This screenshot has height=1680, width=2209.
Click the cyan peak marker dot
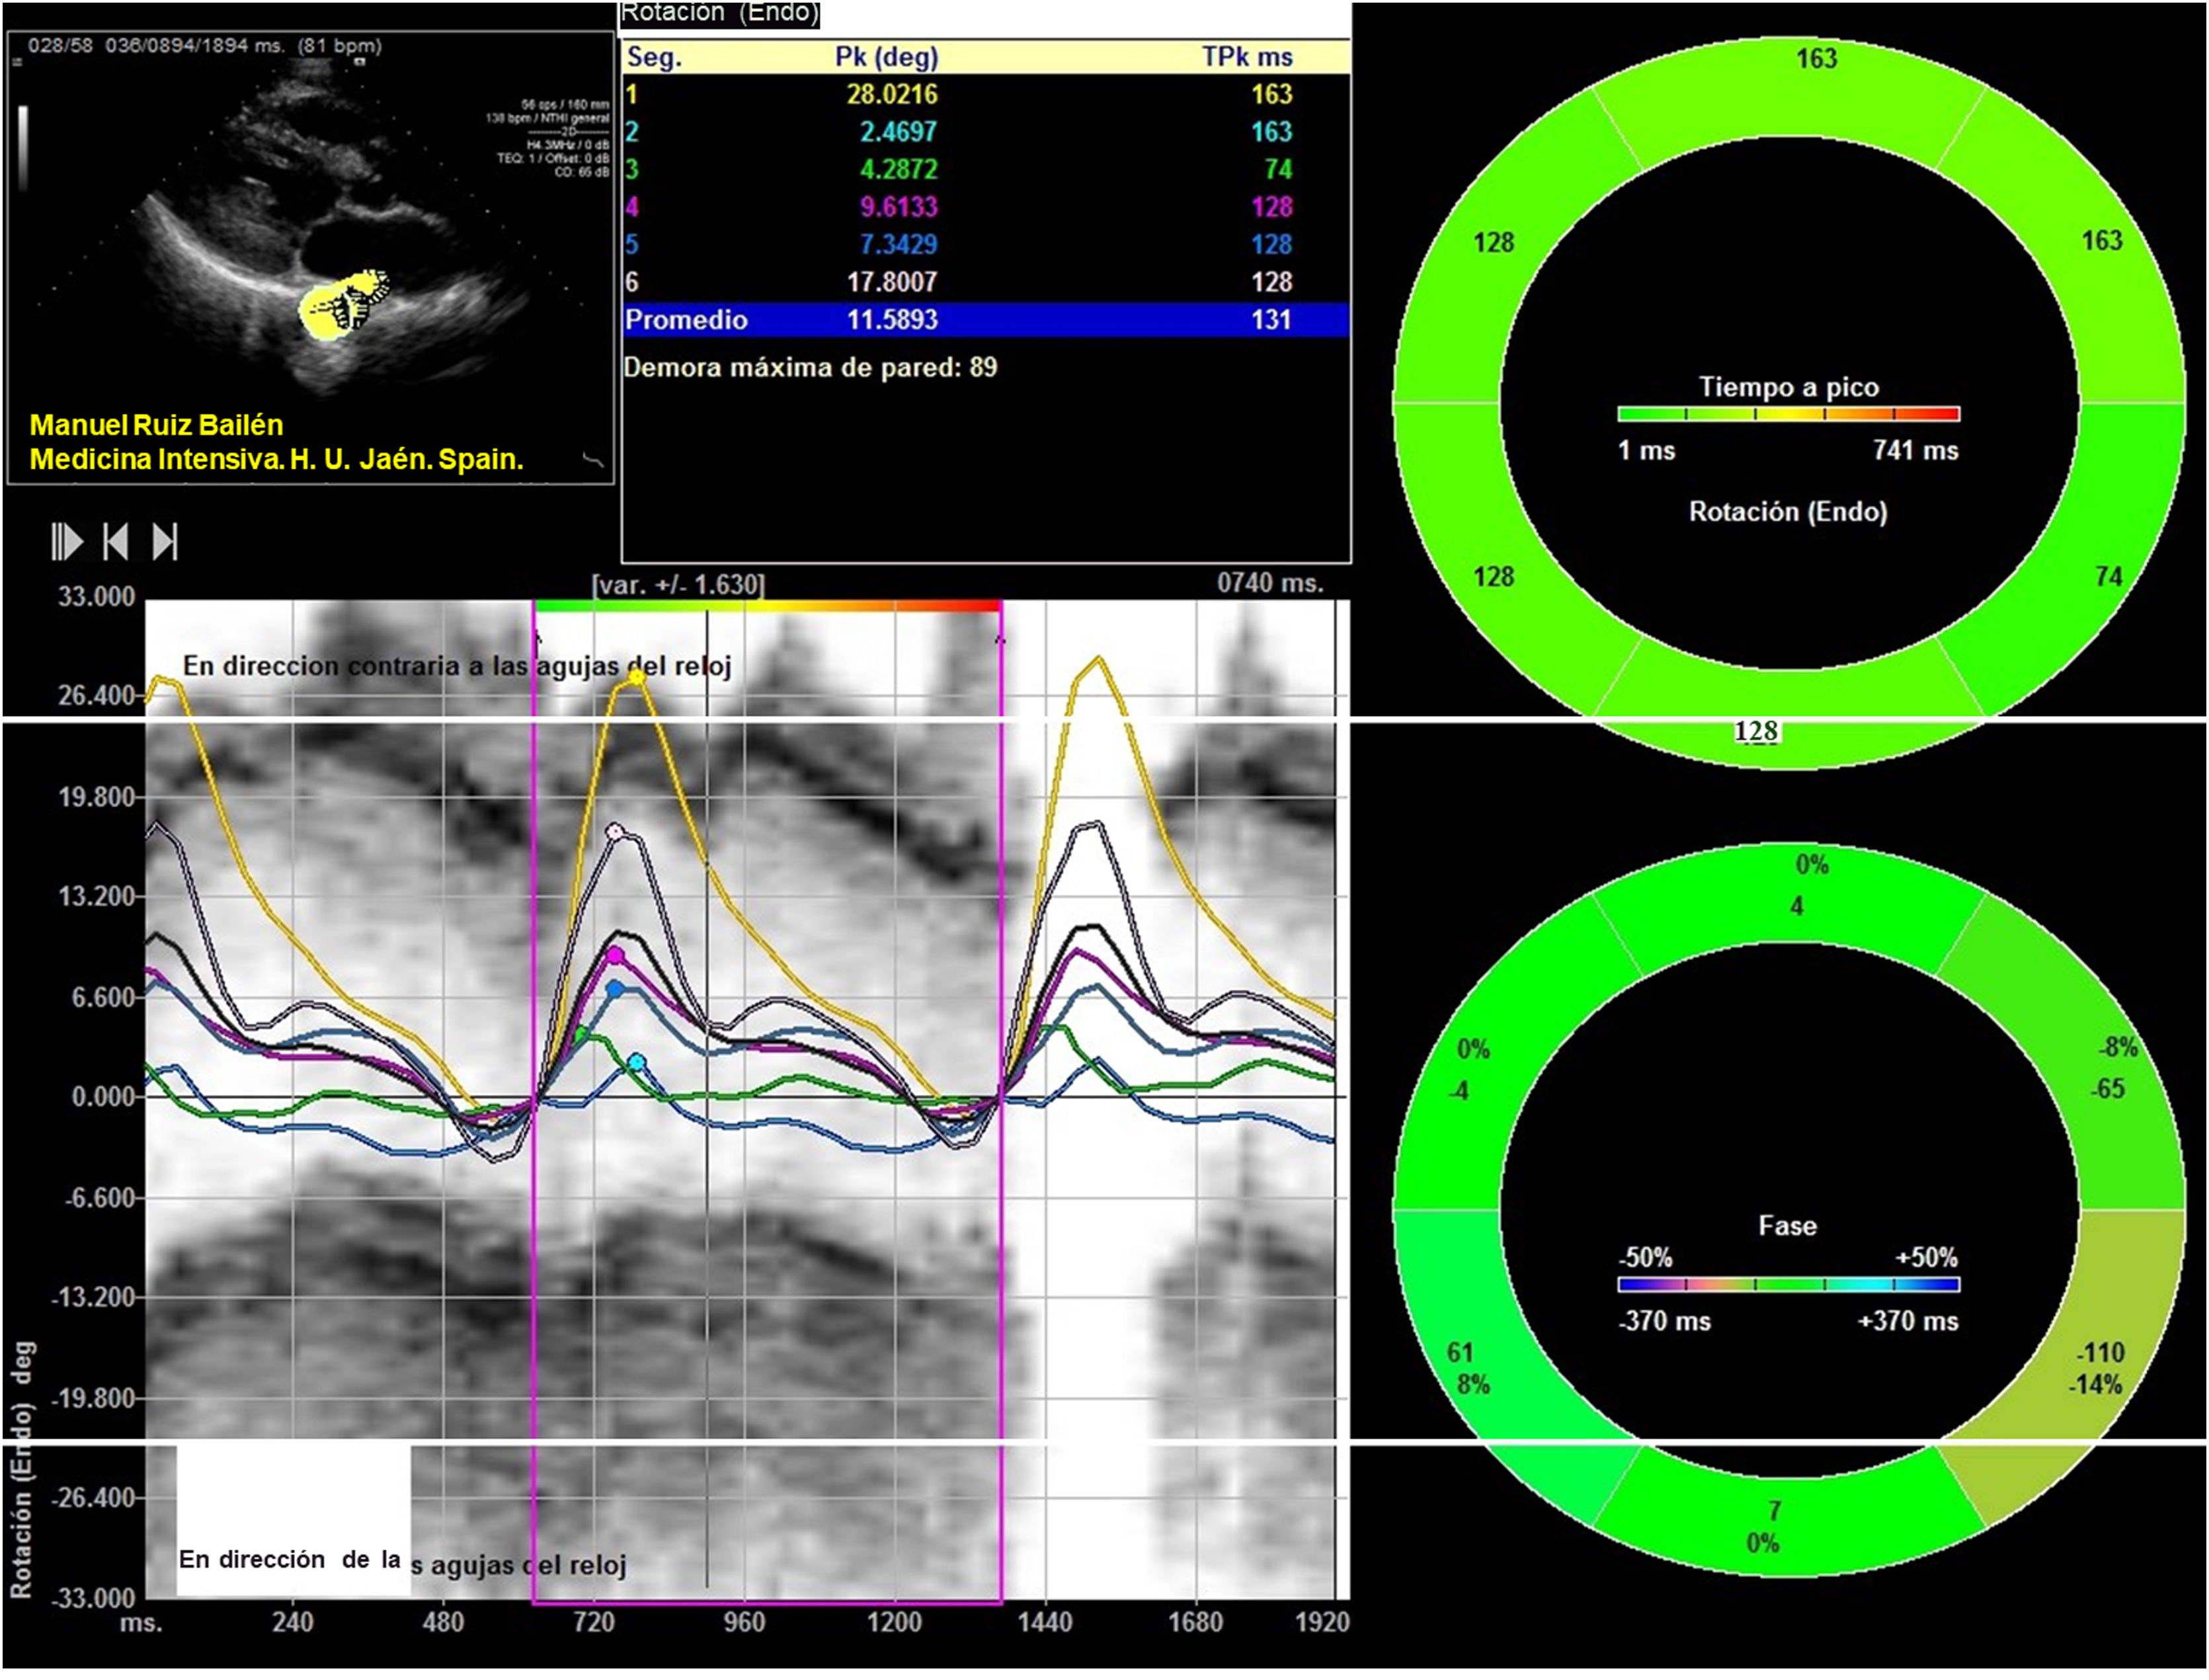[637, 1062]
